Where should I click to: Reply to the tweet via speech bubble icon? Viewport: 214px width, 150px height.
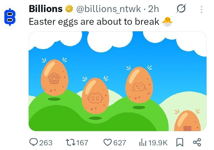tap(34, 142)
